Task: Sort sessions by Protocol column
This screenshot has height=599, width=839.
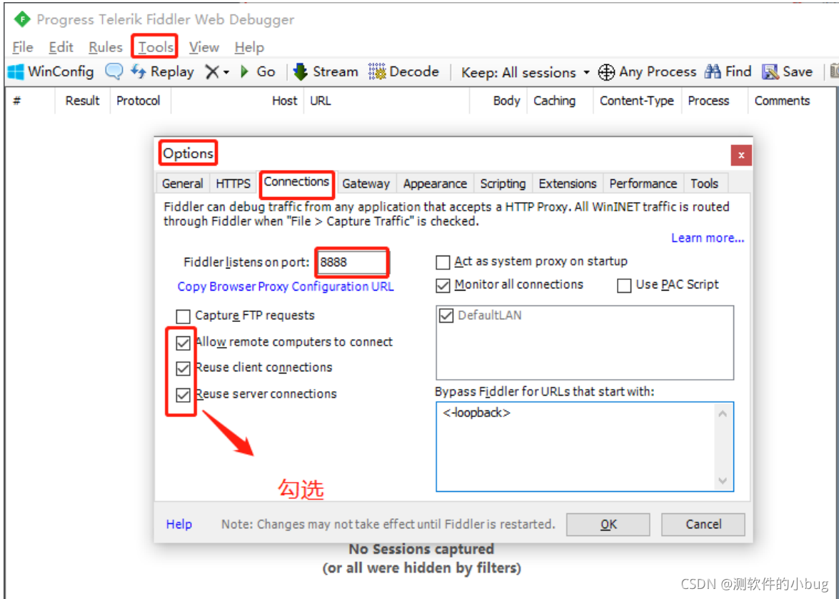Action: [139, 101]
